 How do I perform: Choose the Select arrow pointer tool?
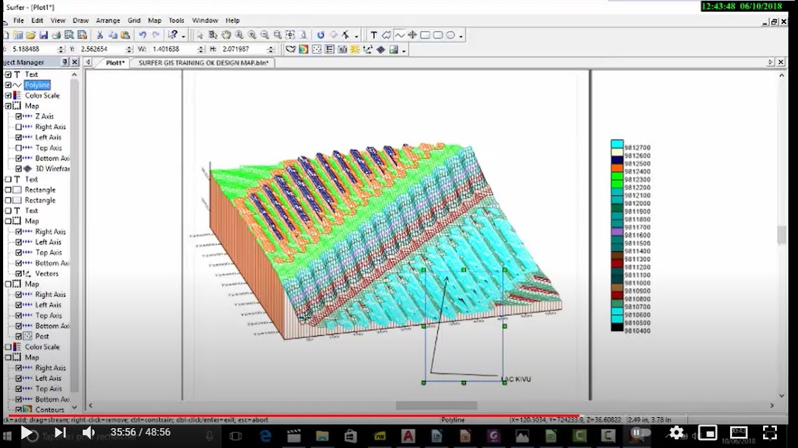[x=200, y=35]
